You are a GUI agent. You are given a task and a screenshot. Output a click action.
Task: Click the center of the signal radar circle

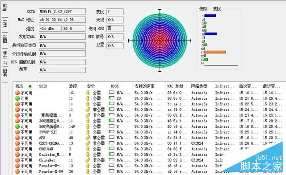pos(160,41)
